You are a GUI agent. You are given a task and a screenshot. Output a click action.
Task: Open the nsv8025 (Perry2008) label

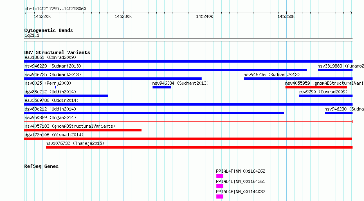click(48, 83)
